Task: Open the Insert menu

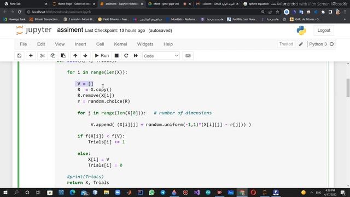Action: pyautogui.click(x=80, y=44)
